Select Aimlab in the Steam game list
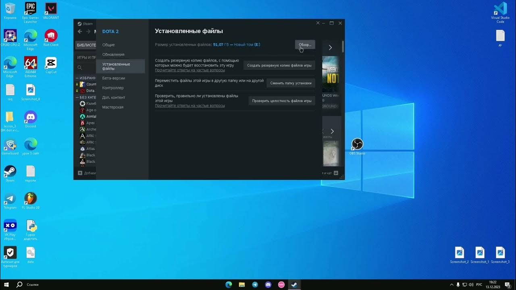516x290 pixels. (88, 116)
